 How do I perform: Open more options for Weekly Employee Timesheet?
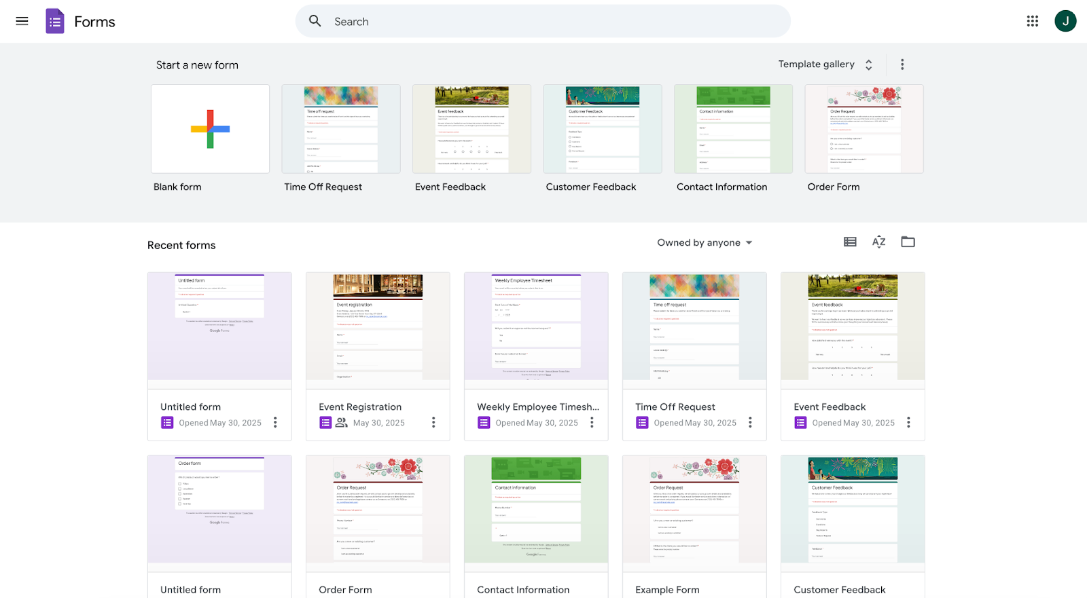click(592, 422)
